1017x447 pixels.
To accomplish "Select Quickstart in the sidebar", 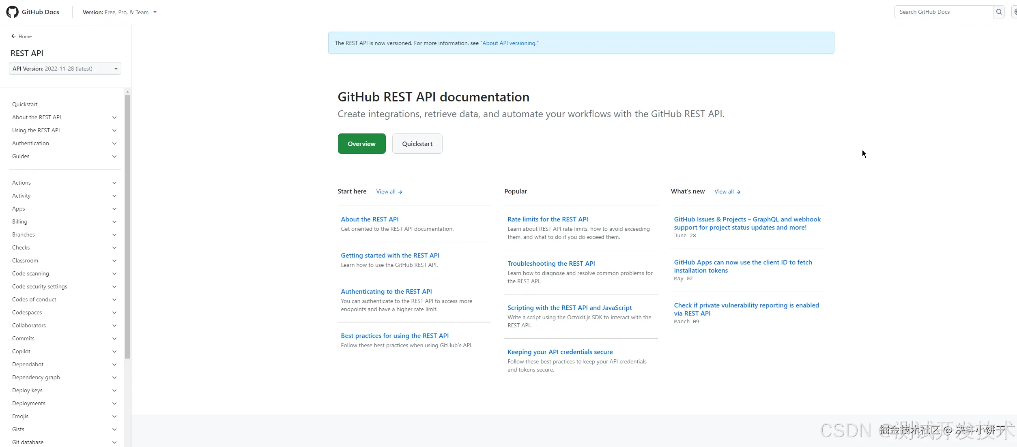I will [25, 105].
